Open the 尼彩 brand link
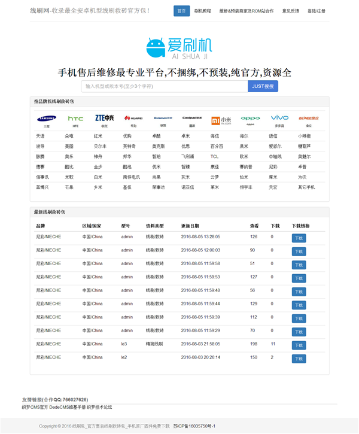The width and height of the screenshot is (359, 434). tap(273, 167)
